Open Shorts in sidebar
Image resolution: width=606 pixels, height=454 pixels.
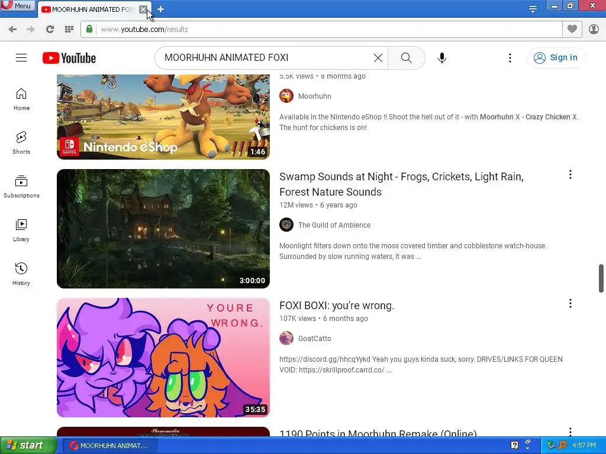click(x=21, y=143)
